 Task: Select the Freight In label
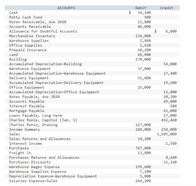coord(20,153)
